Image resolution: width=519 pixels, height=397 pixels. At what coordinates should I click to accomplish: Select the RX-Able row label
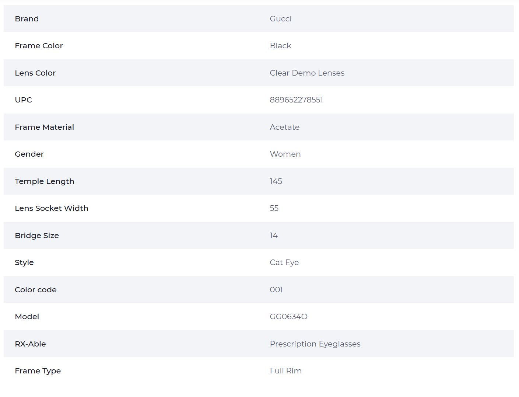tap(30, 344)
